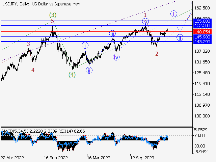Click the 119.310 price axis value
The height and width of the screenshot is (162, 216).
pyautogui.click(x=202, y=84)
